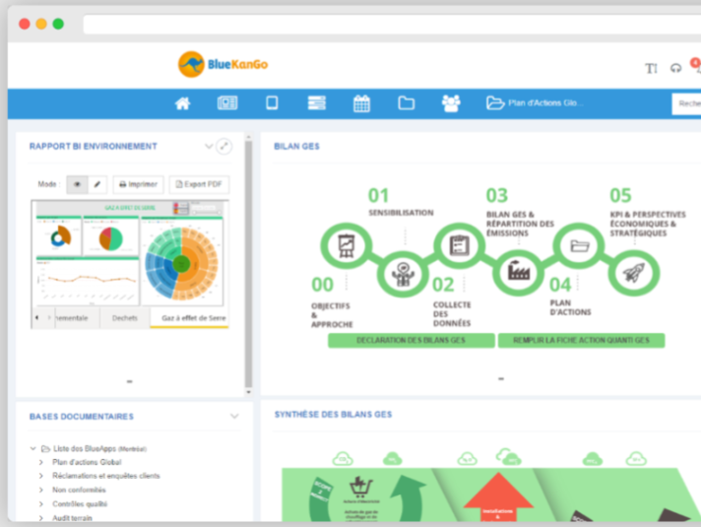Viewport: 701px width, 527px height.
Task: Click the step 01 Sensibilisation people icon
Action: (403, 274)
